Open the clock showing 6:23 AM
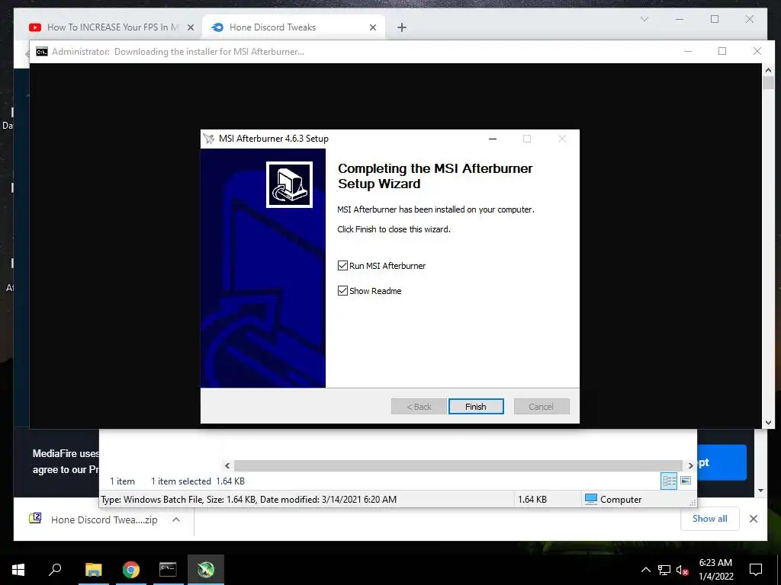Screen dimensions: 781x585 pos(715,570)
